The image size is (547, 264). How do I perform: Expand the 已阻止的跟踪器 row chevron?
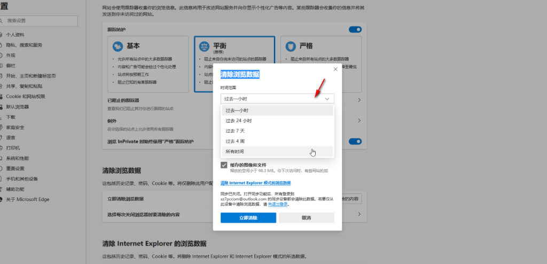[358, 100]
